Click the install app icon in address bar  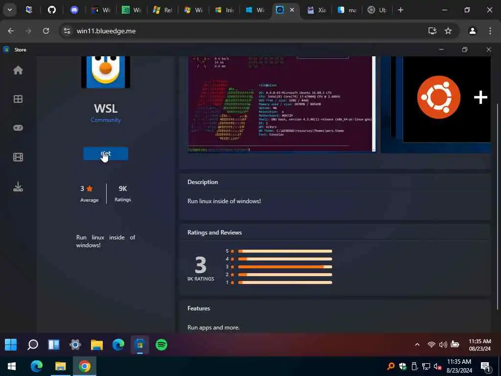pos(433,31)
